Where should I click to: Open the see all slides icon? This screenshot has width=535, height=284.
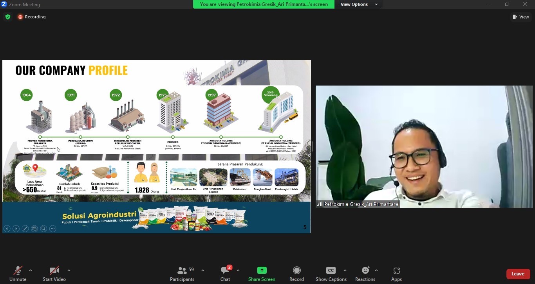click(x=34, y=229)
